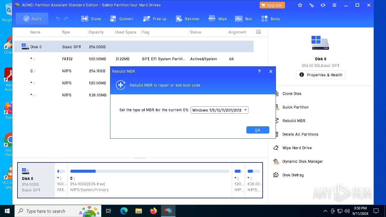Select the 500MB FAT partition block in disk map
The width and height of the screenshot is (386, 217).
click(61, 180)
